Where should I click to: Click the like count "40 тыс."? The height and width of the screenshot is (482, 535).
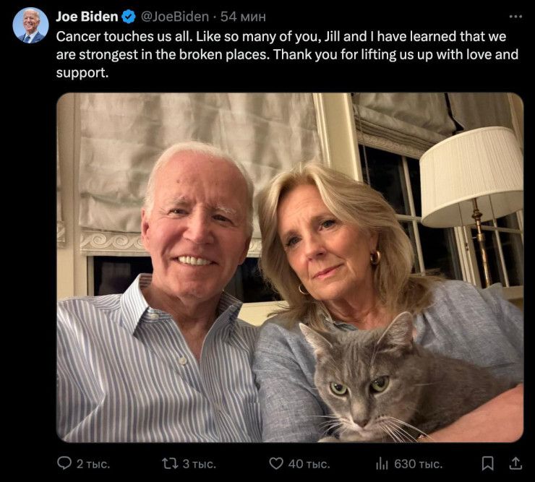pos(309,464)
